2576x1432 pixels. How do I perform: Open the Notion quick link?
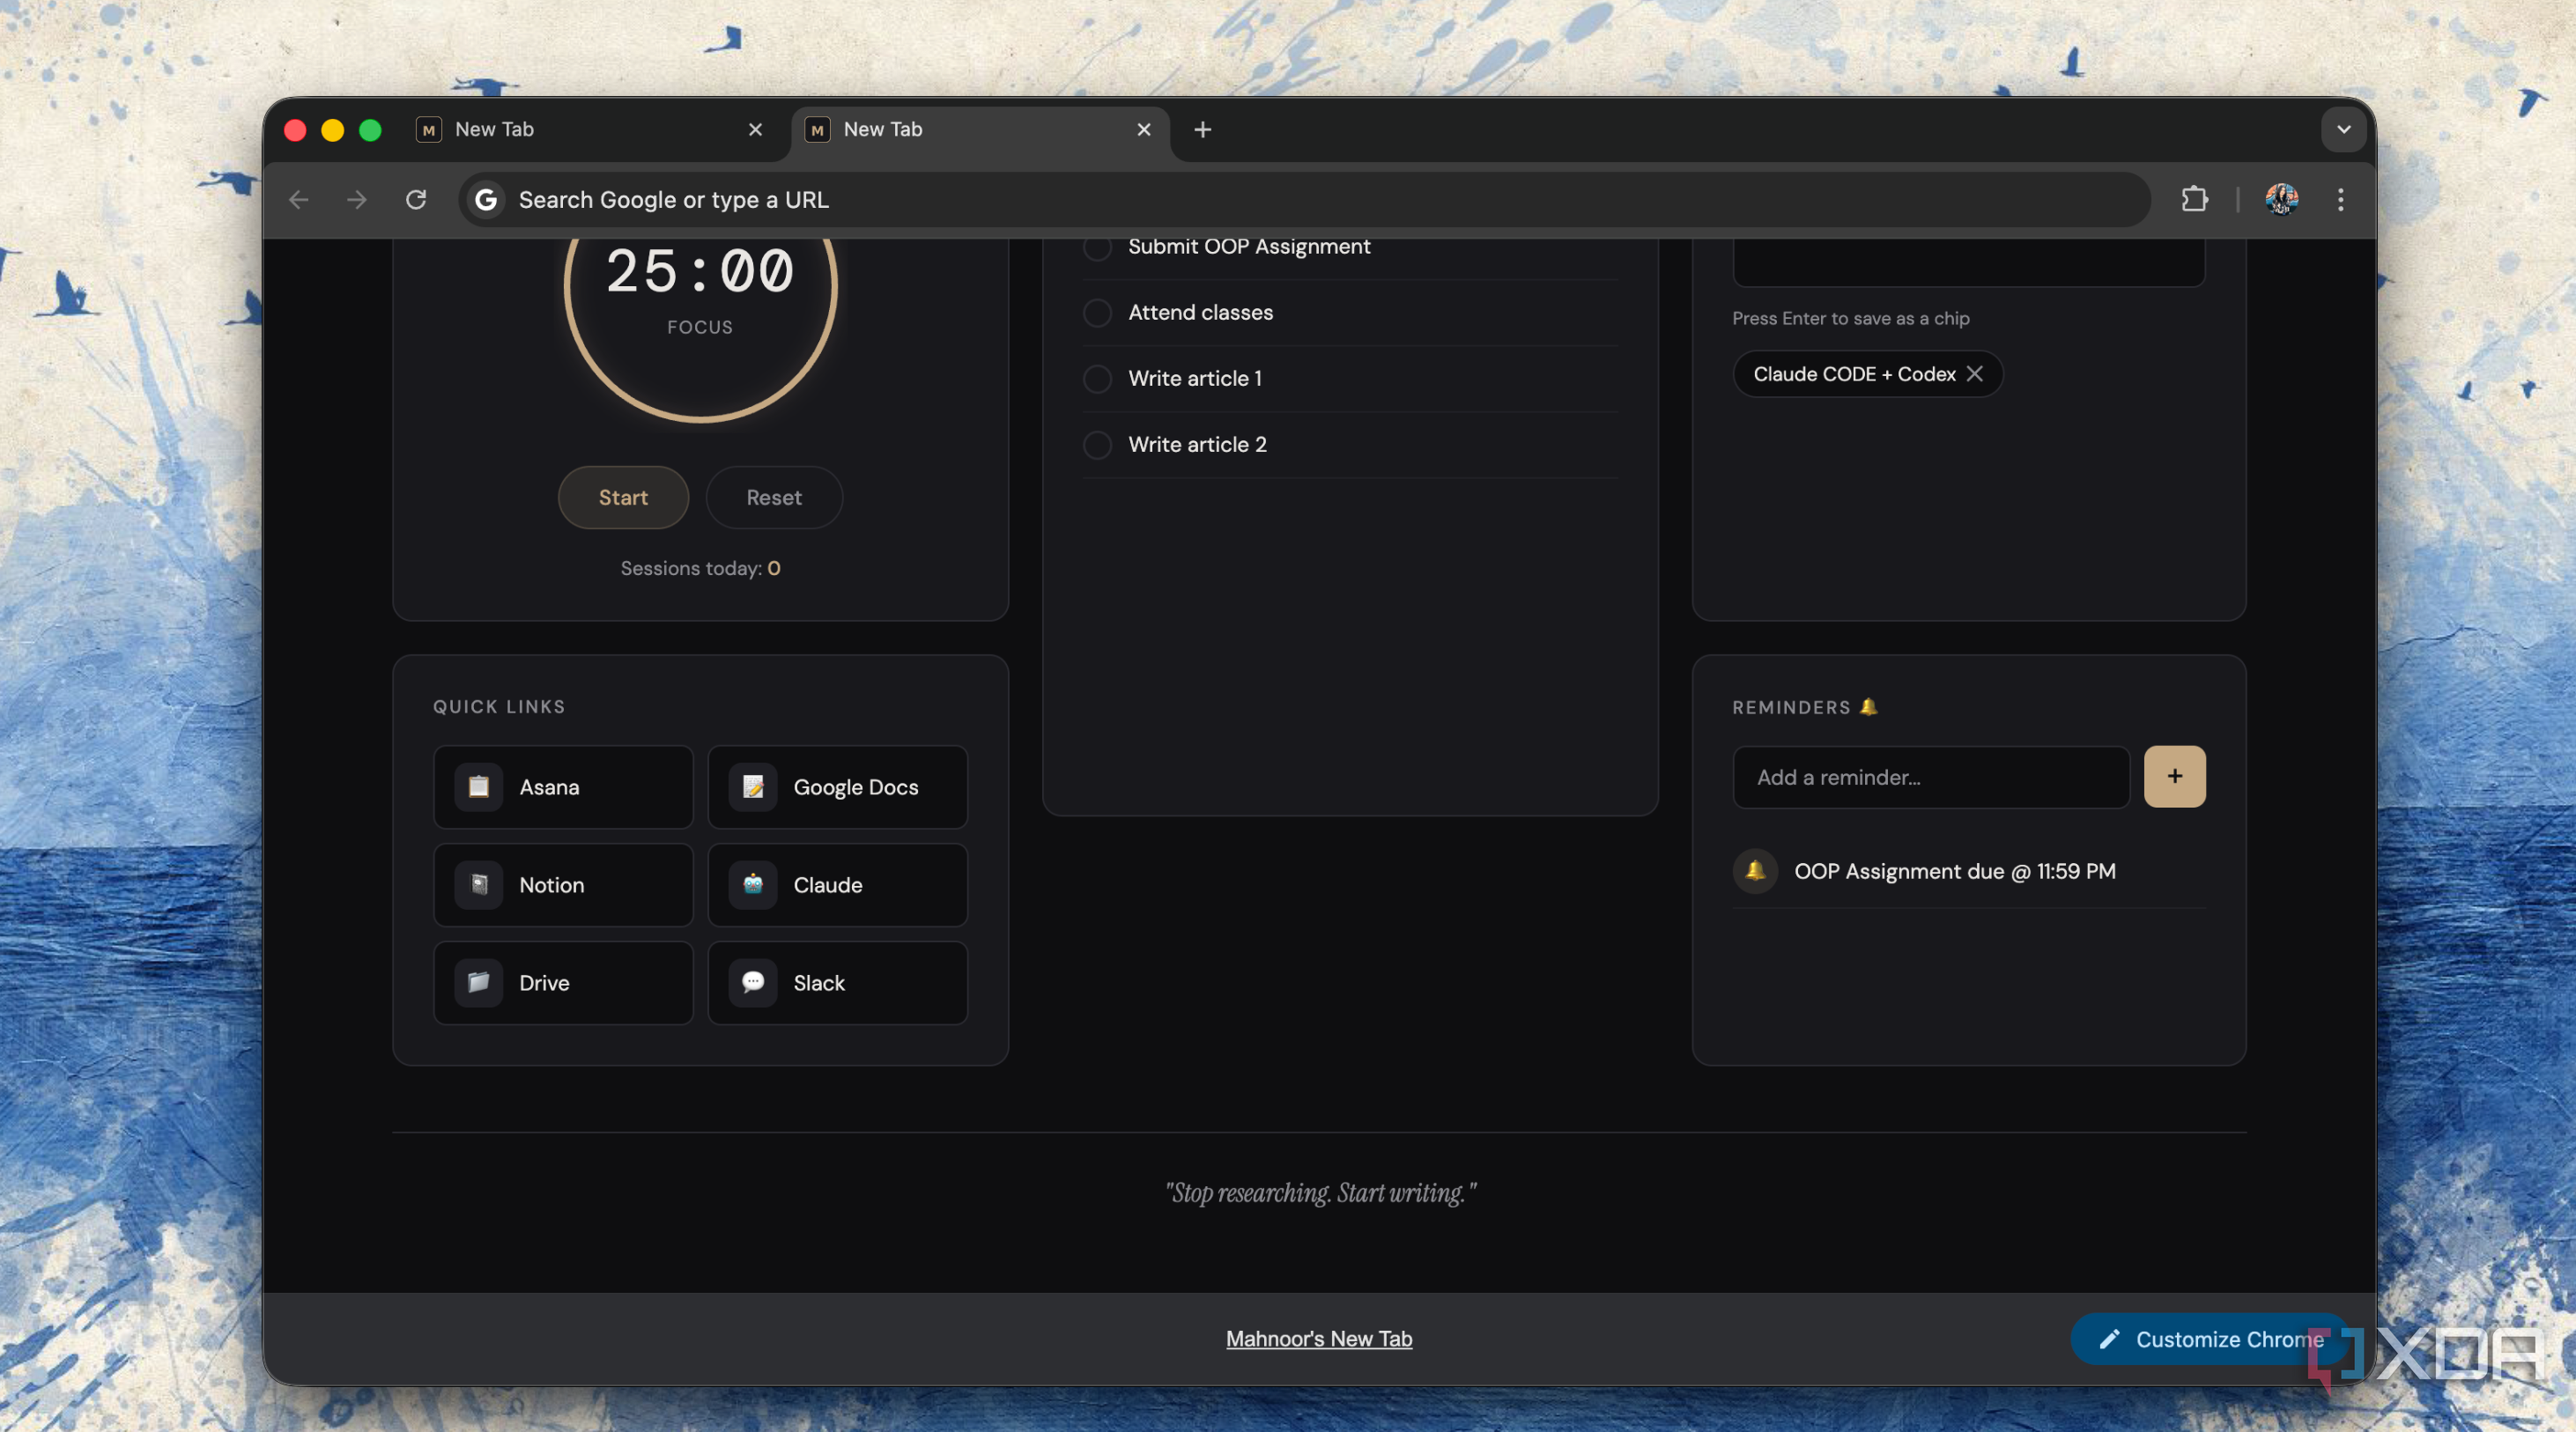coord(563,885)
